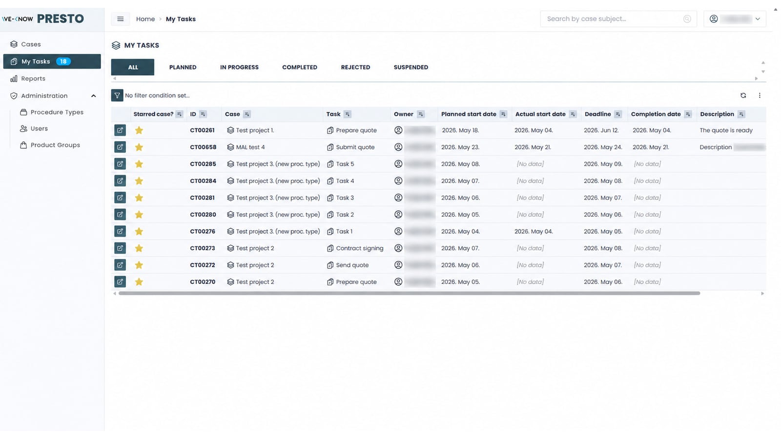The height and width of the screenshot is (439, 781).
Task: Toggle the star on case CT00284
Action: (x=139, y=181)
